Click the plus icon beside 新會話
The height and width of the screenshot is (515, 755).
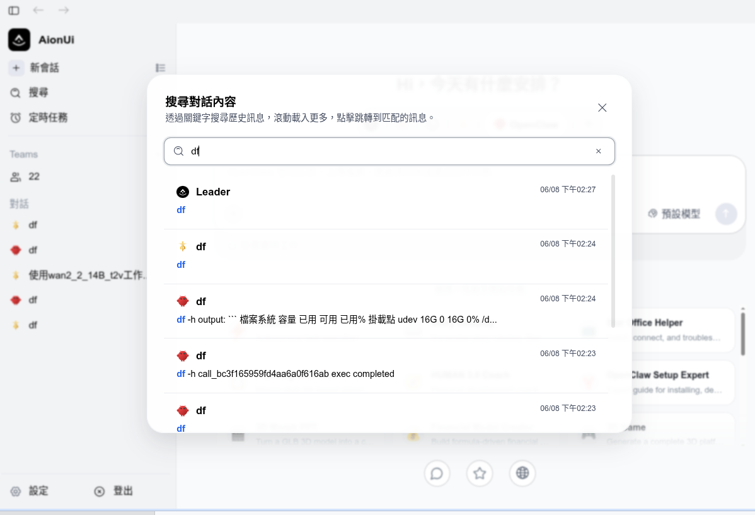pyautogui.click(x=16, y=68)
